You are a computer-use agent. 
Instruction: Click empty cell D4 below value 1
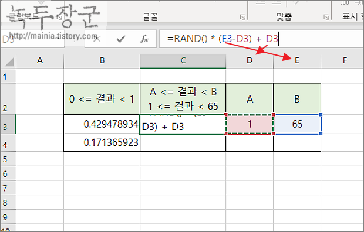[x=250, y=142]
